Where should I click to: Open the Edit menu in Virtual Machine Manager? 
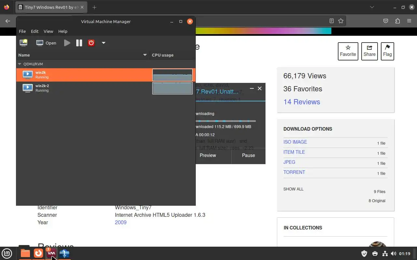pos(35,31)
